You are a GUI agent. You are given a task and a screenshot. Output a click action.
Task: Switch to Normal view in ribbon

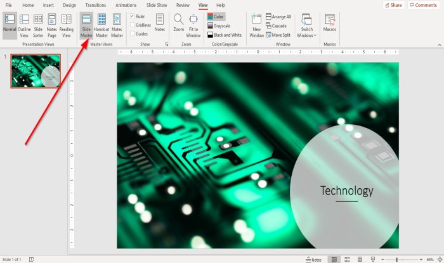point(10,26)
